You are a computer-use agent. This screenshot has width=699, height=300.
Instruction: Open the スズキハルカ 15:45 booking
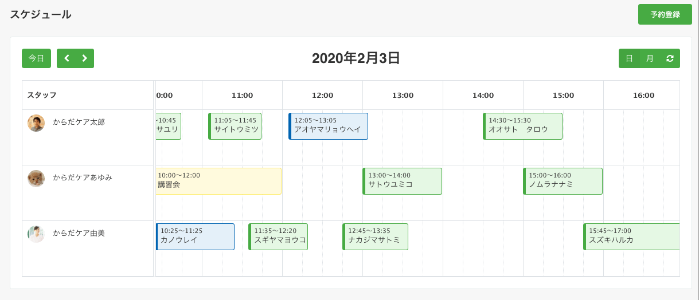(x=631, y=236)
